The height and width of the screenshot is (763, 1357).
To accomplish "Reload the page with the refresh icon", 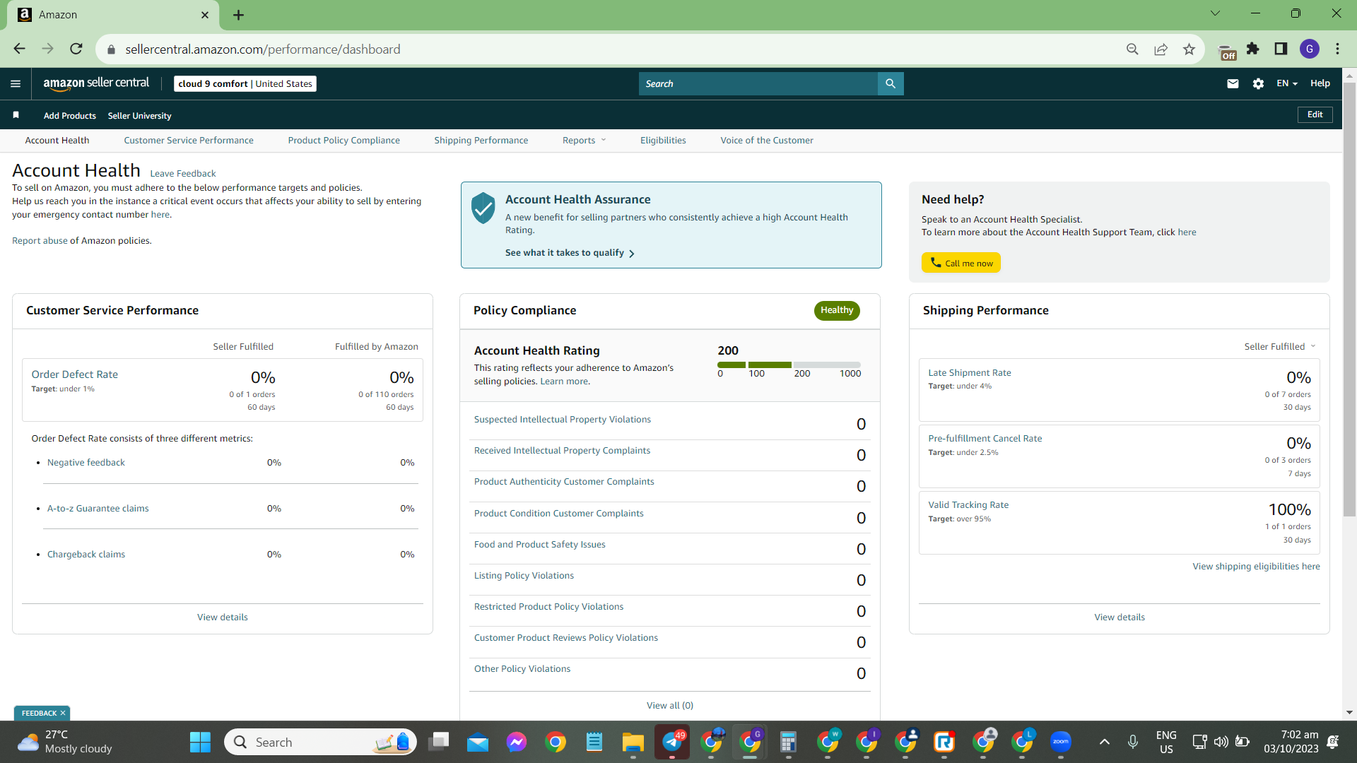I will coord(76,49).
